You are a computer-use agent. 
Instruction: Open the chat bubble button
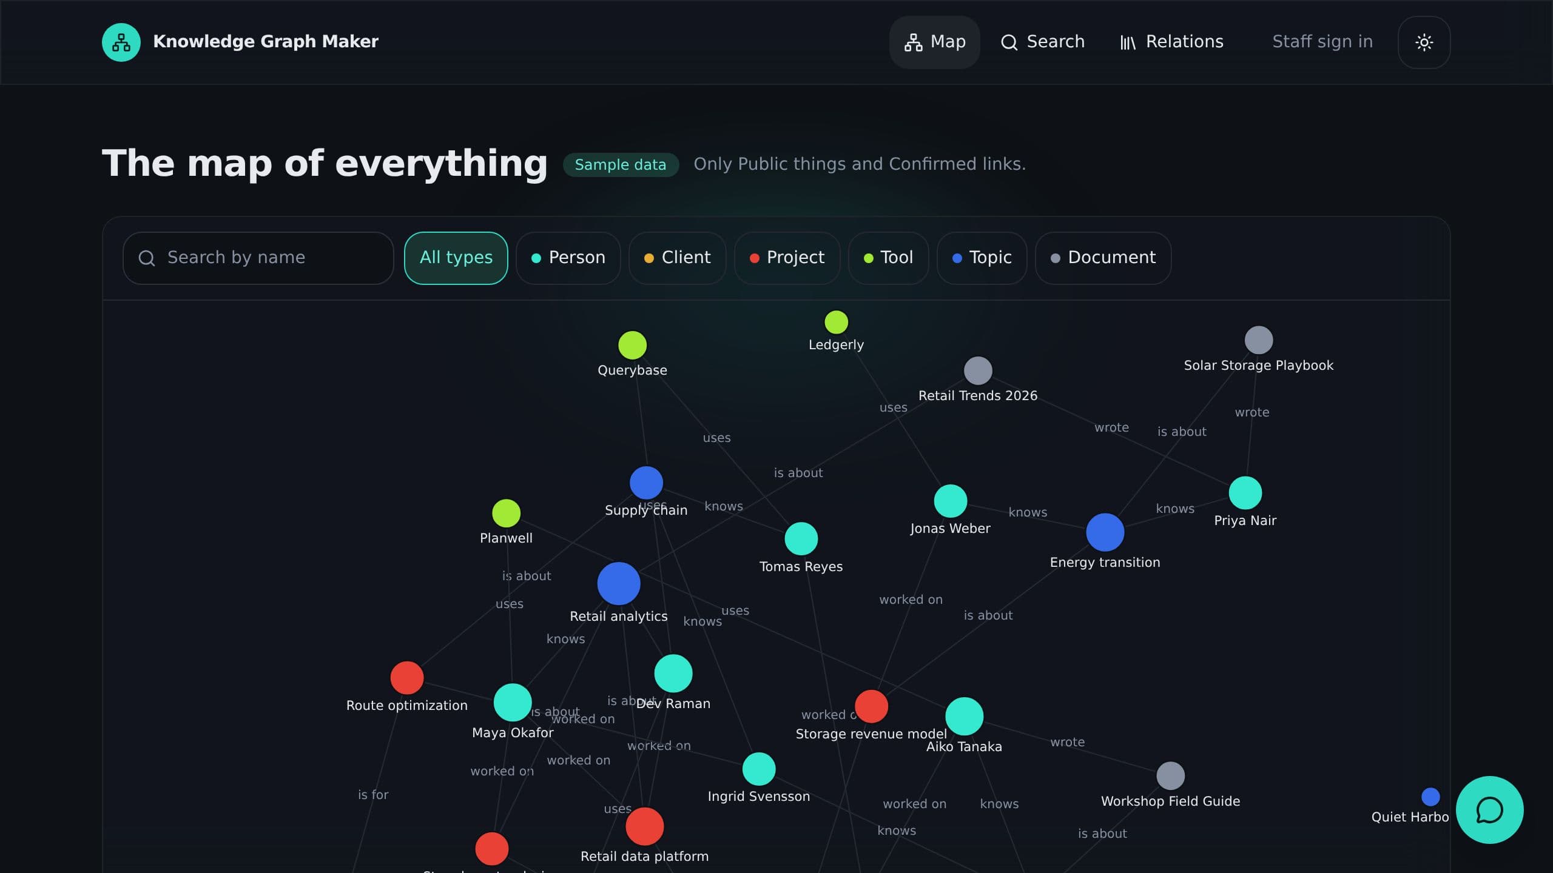1489,810
